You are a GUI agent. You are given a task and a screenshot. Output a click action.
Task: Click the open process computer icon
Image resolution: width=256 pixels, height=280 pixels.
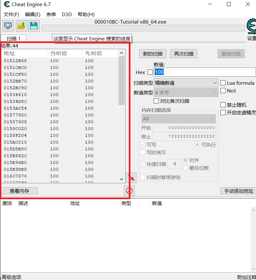tap(8, 26)
